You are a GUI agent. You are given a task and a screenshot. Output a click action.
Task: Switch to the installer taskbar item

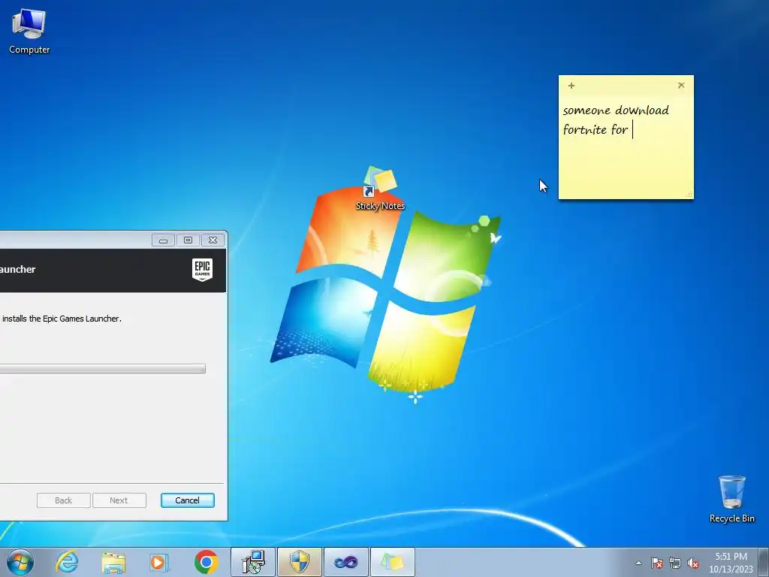[x=253, y=562]
